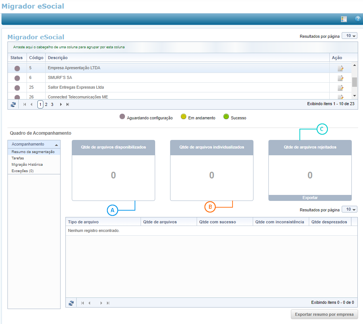Edit Empresa Apresentação LTDA row action icon
363x324 pixels.
(340, 68)
